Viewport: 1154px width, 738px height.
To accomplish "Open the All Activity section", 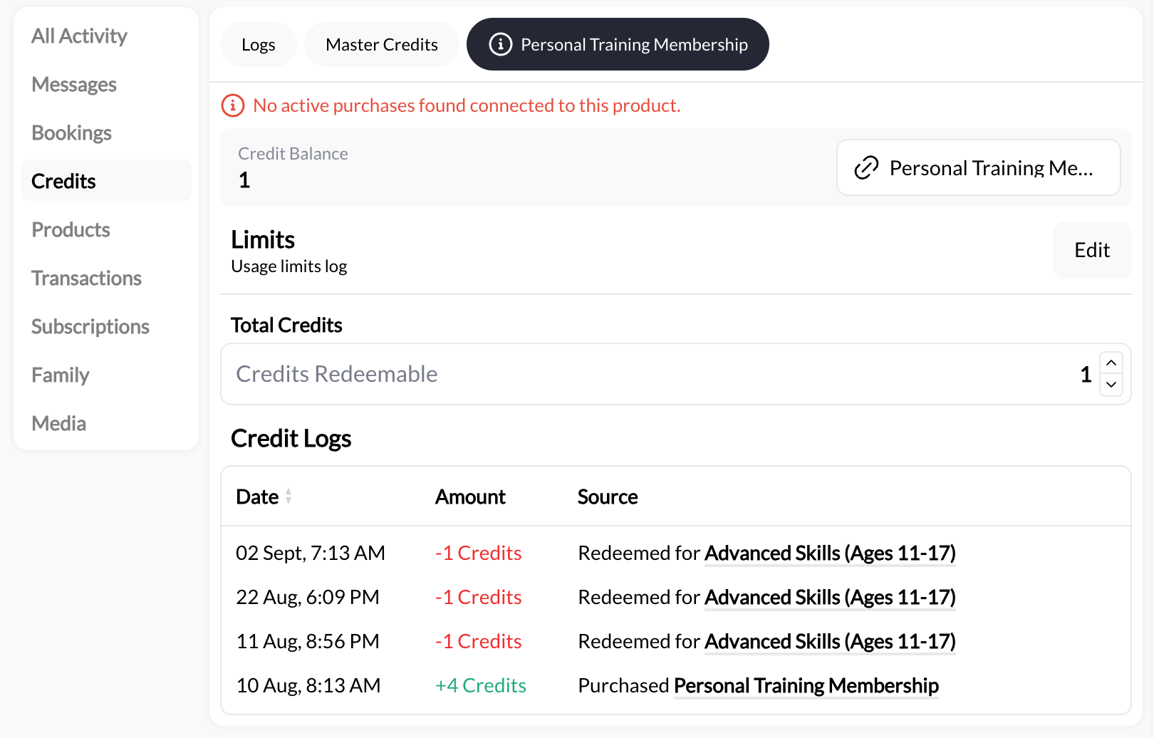I will 79,35.
